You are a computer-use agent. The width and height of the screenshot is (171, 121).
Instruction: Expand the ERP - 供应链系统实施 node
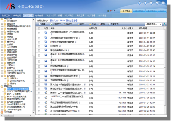point(2,97)
